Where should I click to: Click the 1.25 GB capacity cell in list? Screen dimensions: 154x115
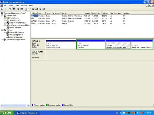tap(87, 18)
